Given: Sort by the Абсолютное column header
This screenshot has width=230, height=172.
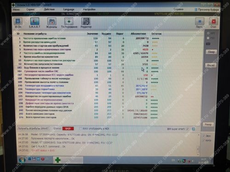Looking at the screenshot, I should (x=138, y=34).
